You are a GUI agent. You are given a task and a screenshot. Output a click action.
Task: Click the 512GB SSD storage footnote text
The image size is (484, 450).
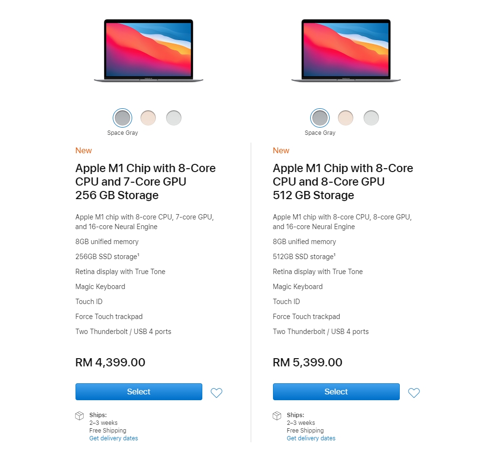click(305, 257)
